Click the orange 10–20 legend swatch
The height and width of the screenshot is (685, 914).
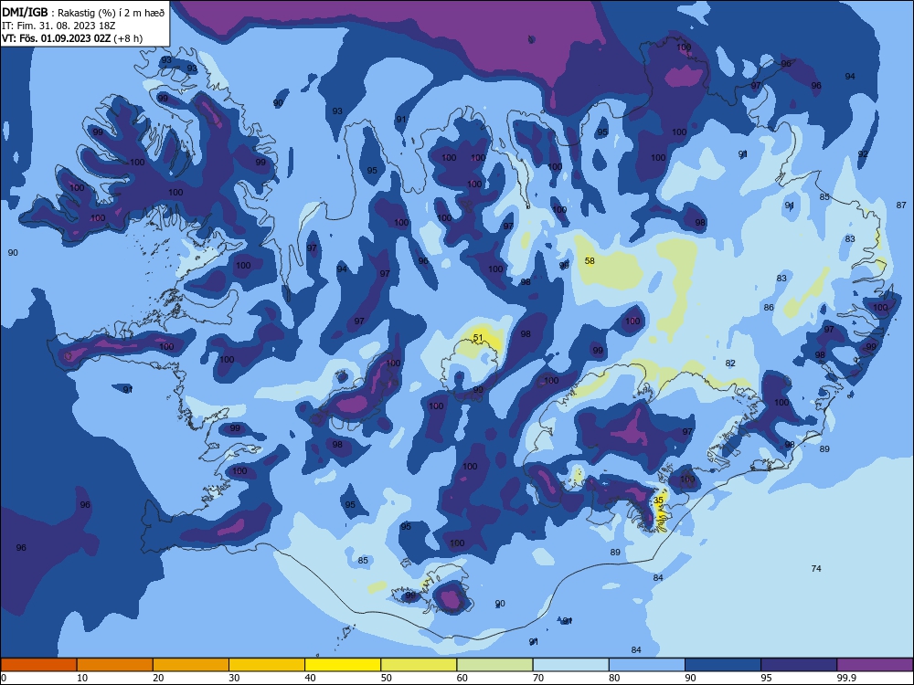click(115, 665)
